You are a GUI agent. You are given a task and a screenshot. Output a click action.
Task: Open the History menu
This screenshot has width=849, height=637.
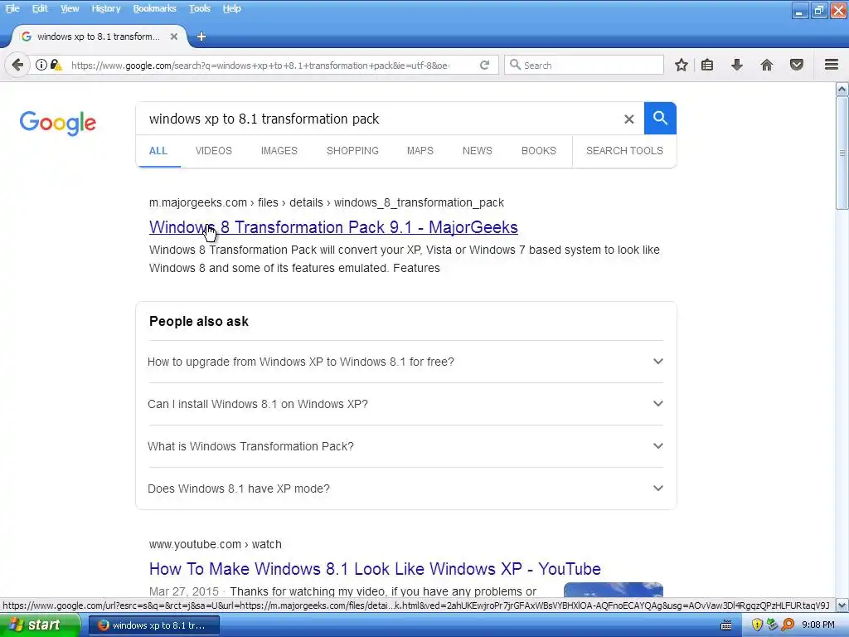coord(105,8)
